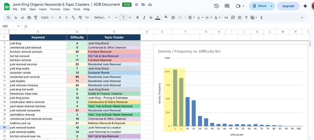314x140 pixels.
Task: Open the Data menu
Action: click(x=66, y=9)
